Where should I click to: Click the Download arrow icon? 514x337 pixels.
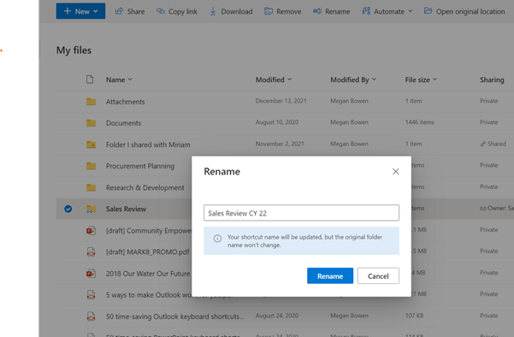(213, 11)
